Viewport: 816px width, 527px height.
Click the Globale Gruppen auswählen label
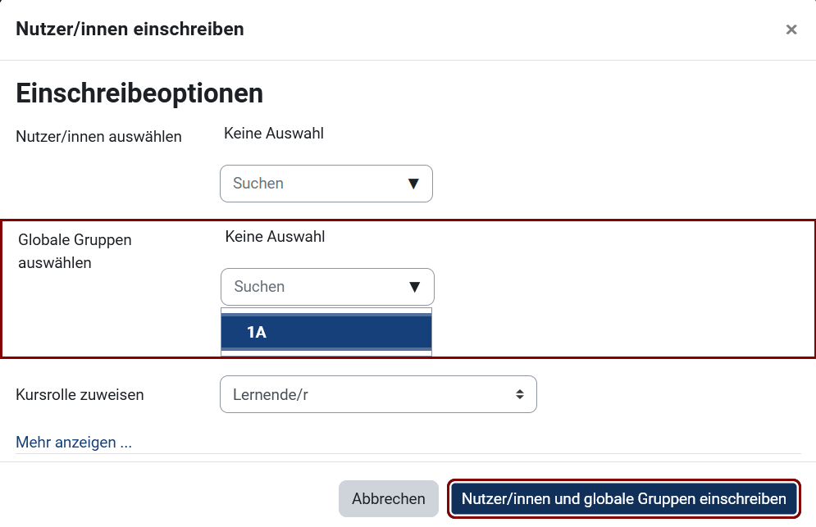73,251
